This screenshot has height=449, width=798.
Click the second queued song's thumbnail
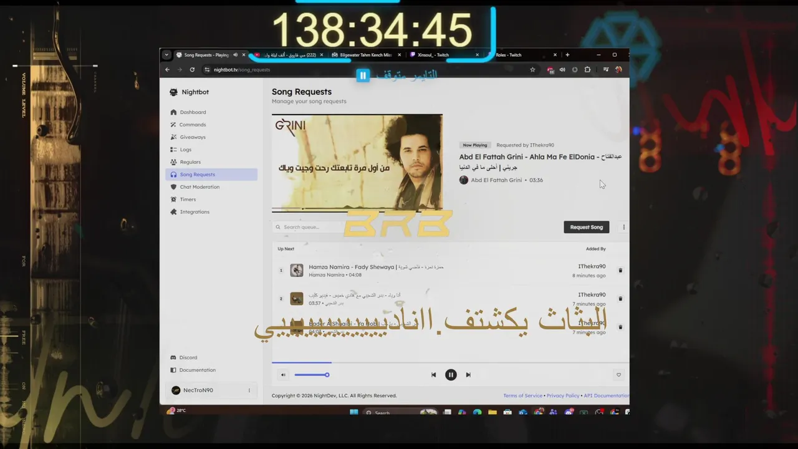tap(297, 299)
